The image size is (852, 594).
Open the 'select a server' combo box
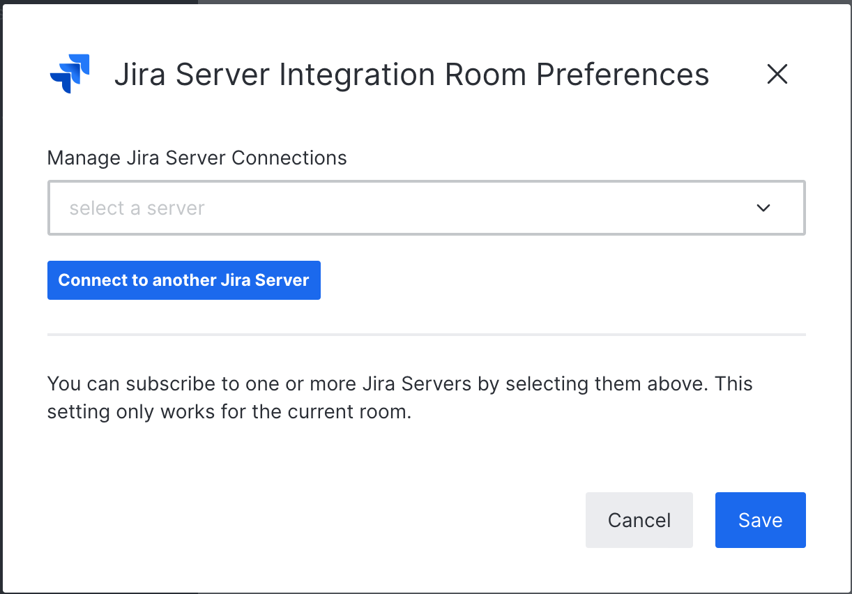point(426,208)
